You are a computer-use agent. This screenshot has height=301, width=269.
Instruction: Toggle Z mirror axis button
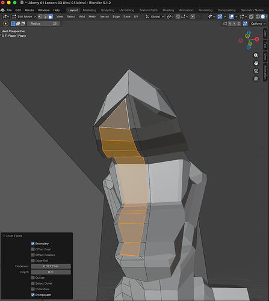(238, 23)
